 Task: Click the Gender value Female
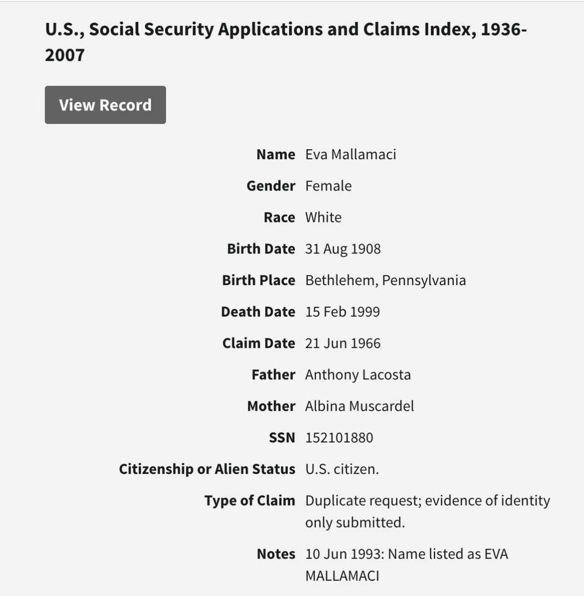click(x=328, y=186)
